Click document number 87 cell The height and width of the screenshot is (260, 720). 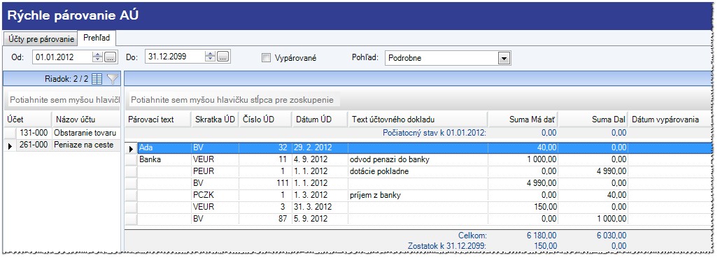click(x=265, y=219)
